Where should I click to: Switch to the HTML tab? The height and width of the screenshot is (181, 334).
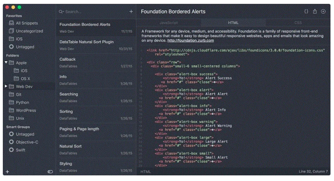pyautogui.click(x=233, y=22)
